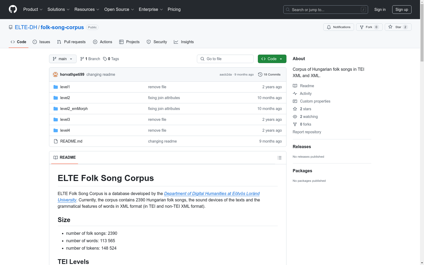Click the README.md file icon

click(56, 141)
